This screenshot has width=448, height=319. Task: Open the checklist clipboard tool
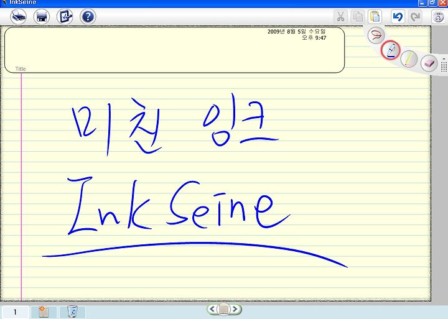(65, 17)
